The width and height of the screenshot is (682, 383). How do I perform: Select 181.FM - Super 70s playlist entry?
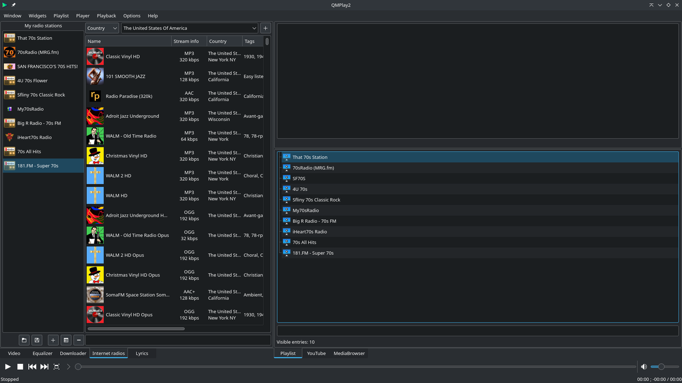point(478,253)
